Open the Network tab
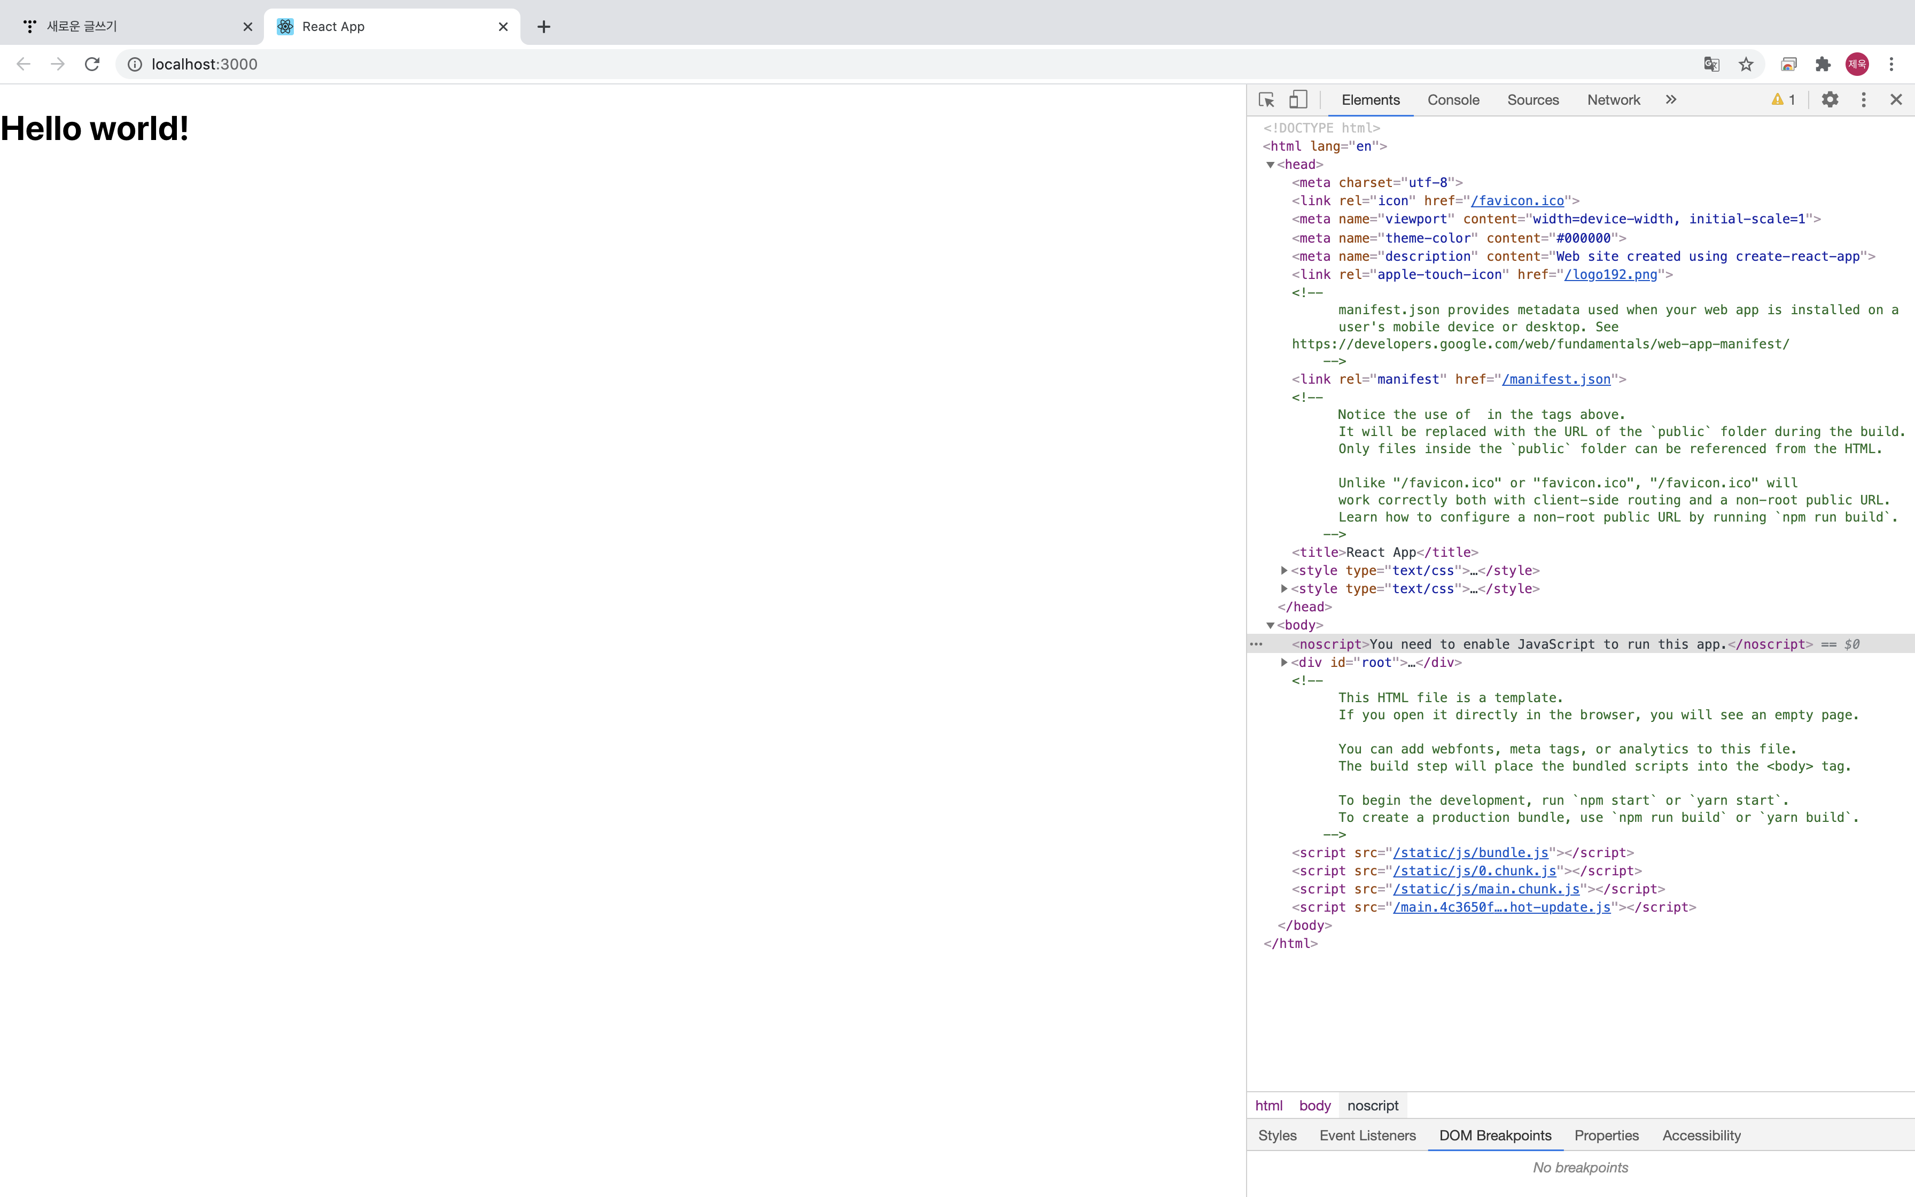Image resolution: width=1915 pixels, height=1197 pixels. (x=1613, y=100)
